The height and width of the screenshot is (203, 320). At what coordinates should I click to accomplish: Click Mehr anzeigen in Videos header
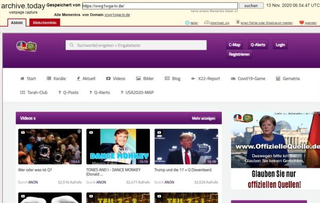click(204, 119)
